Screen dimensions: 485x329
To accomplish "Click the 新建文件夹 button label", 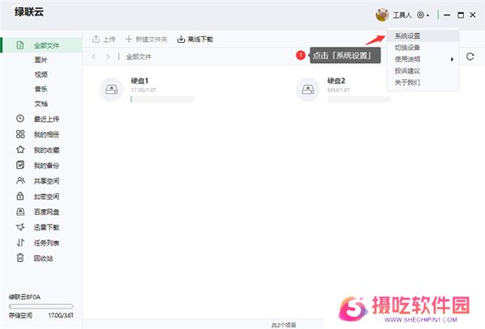I will point(151,40).
